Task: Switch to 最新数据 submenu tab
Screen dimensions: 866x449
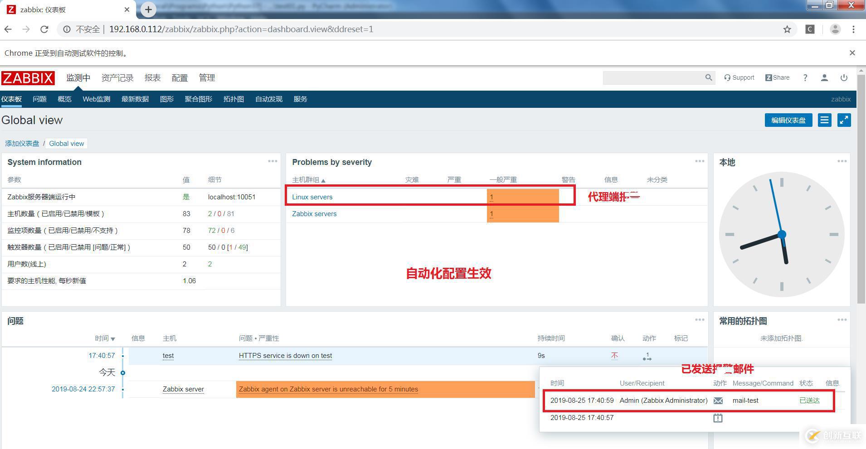Action: click(135, 99)
